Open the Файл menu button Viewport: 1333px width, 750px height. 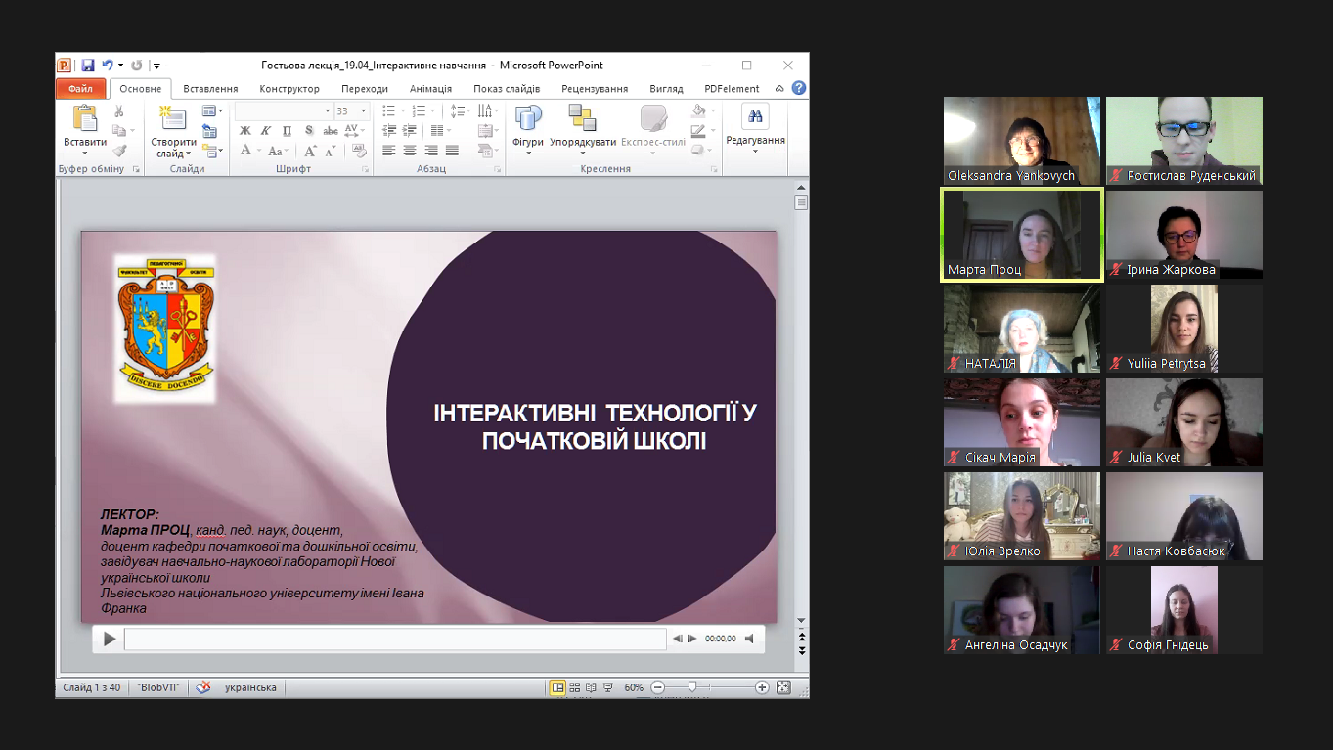coord(80,89)
